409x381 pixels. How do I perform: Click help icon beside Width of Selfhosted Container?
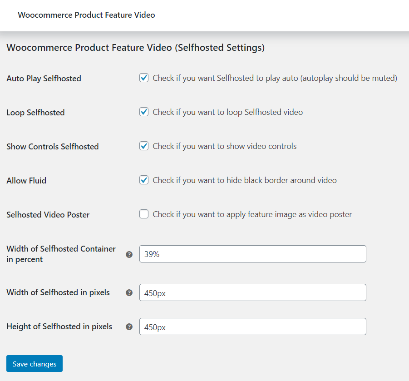[129, 255]
